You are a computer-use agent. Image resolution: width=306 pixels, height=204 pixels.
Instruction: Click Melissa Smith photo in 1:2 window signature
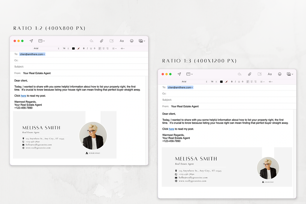click(x=93, y=136)
